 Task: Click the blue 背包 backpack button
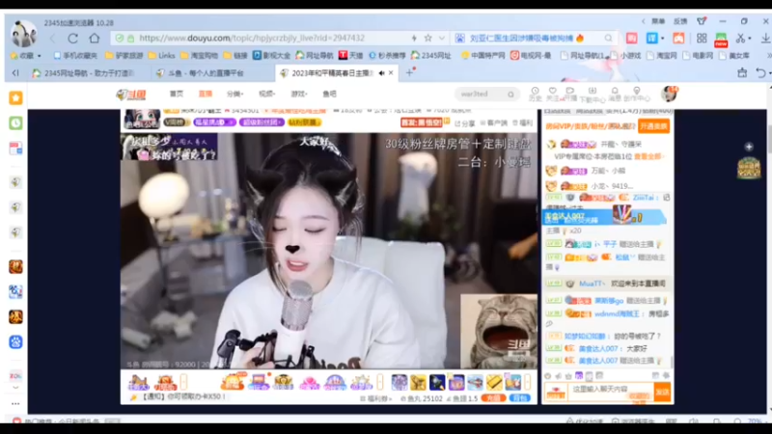[520, 398]
